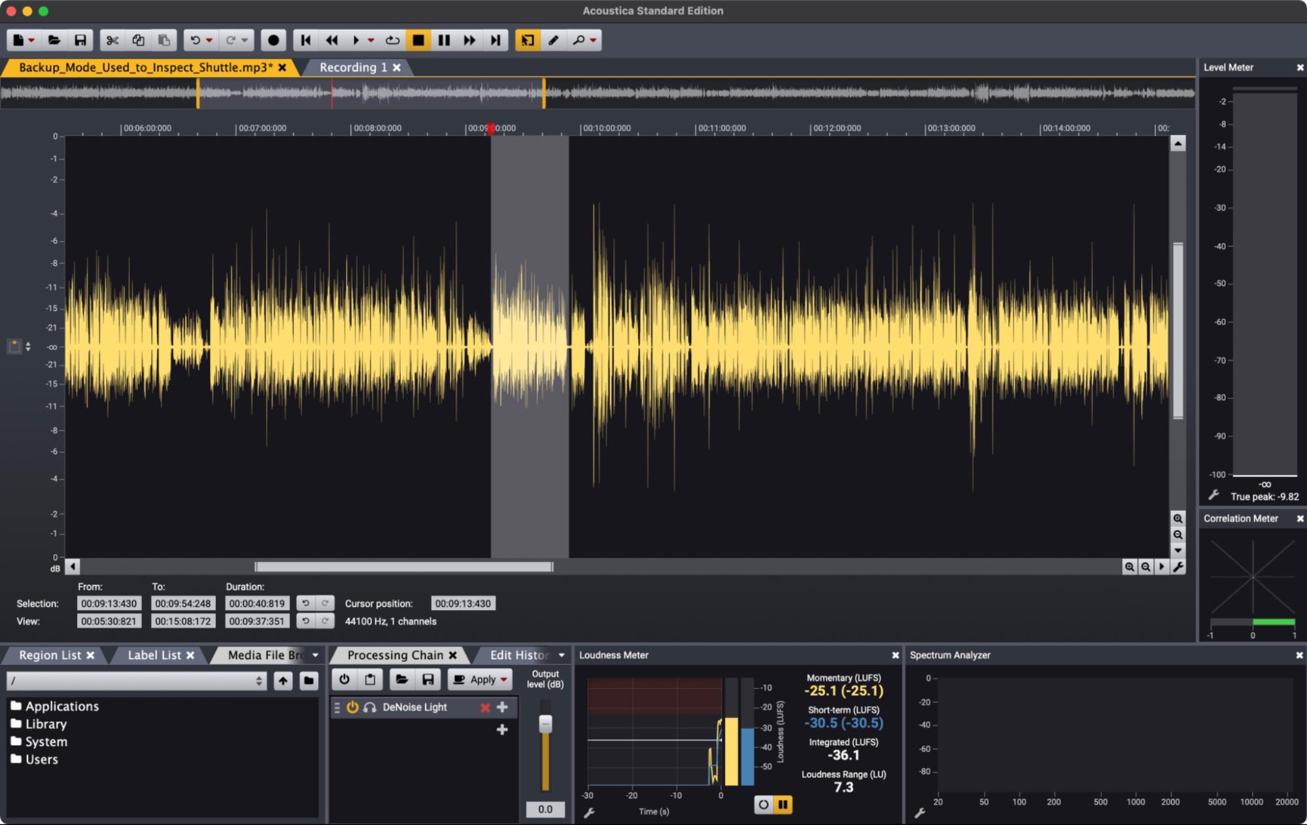Click the Apply button in Processing Chain
The height and width of the screenshot is (825, 1307).
pos(479,679)
